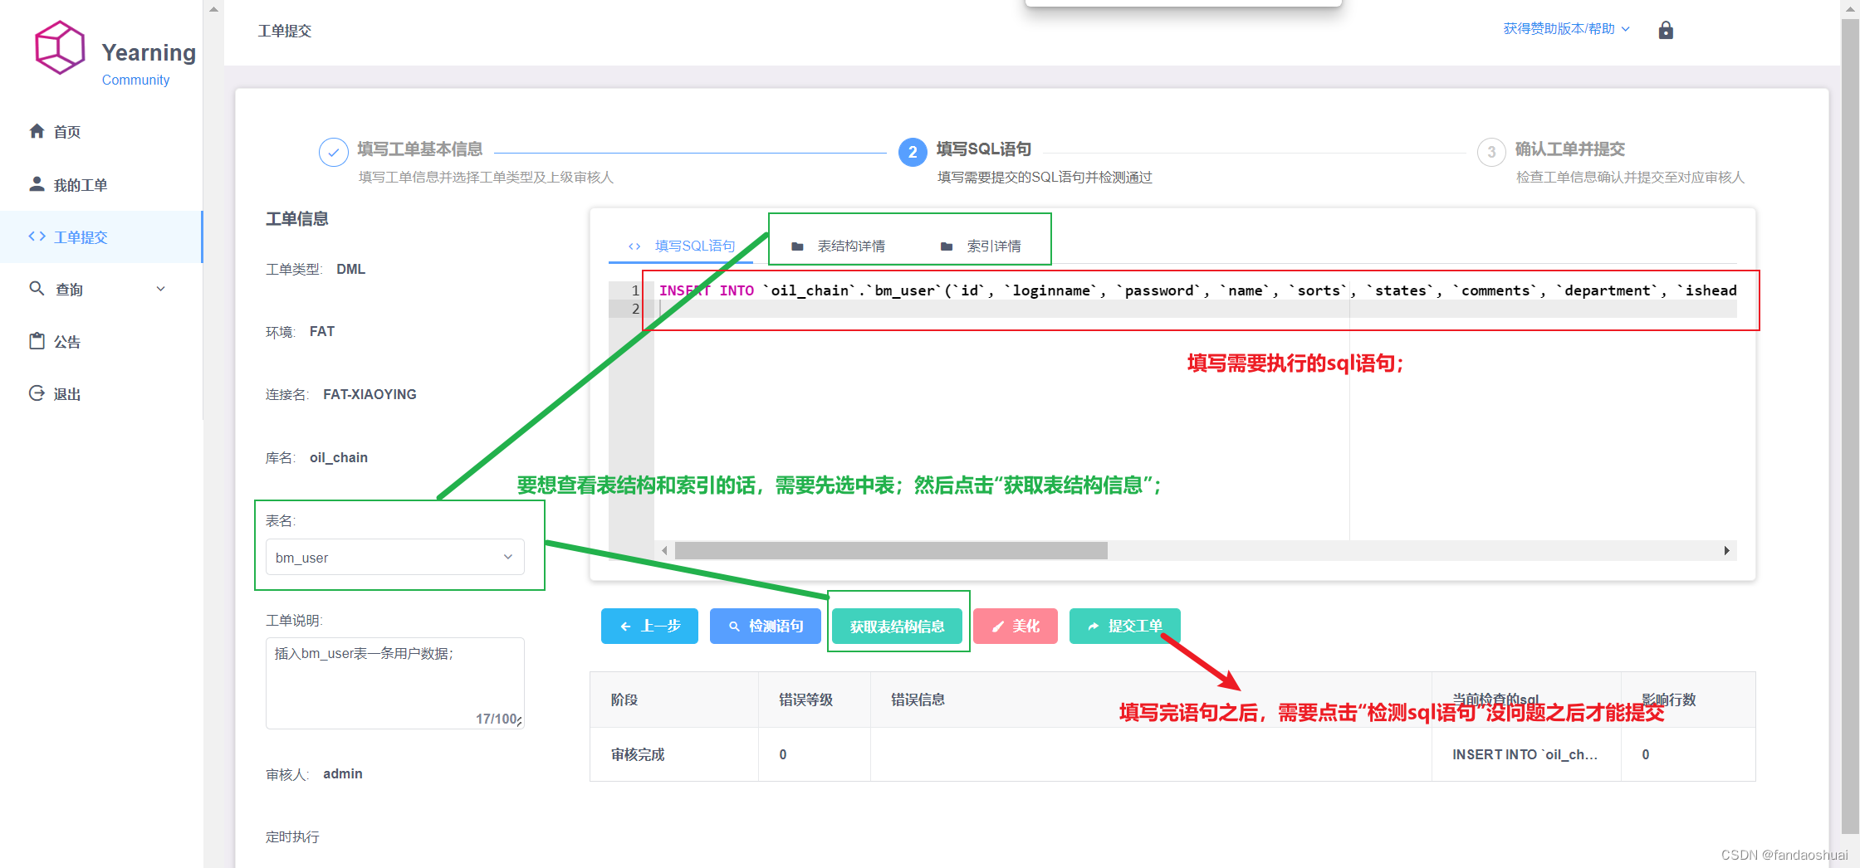Select the 填写SQL语句 tab
The image size is (1860, 868).
click(694, 246)
